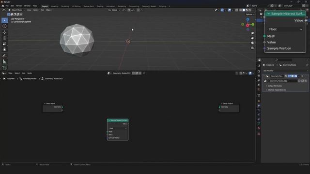Viewport: 310px width, 174px height.
Task: Enable solid viewport shading mode
Action: (244, 10)
